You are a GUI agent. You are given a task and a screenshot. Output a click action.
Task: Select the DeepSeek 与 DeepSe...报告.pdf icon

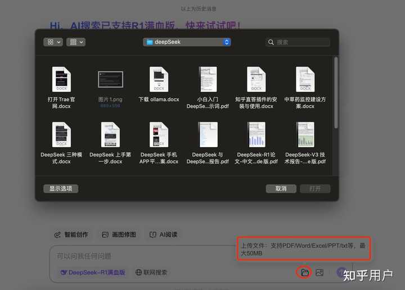pyautogui.click(x=208, y=134)
